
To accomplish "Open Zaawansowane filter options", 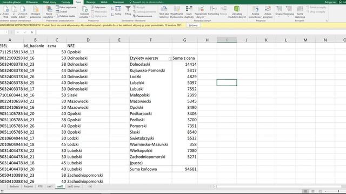I will pyautogui.click(x=143, y=16).
